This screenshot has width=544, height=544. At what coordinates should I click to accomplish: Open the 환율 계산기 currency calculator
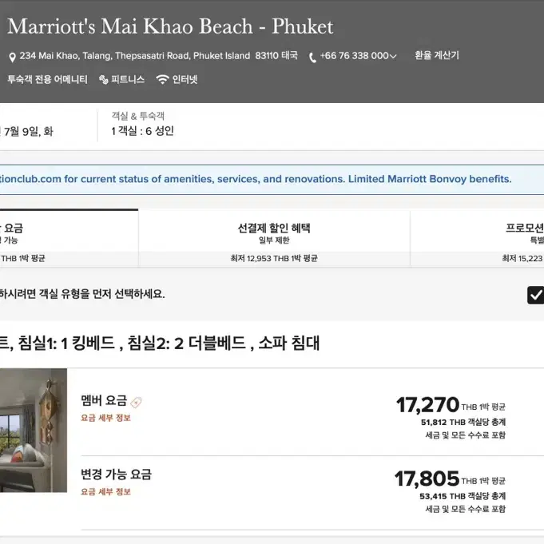pyautogui.click(x=437, y=55)
